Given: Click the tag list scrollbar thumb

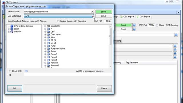Looking at the screenshot, I should pos(110,36).
